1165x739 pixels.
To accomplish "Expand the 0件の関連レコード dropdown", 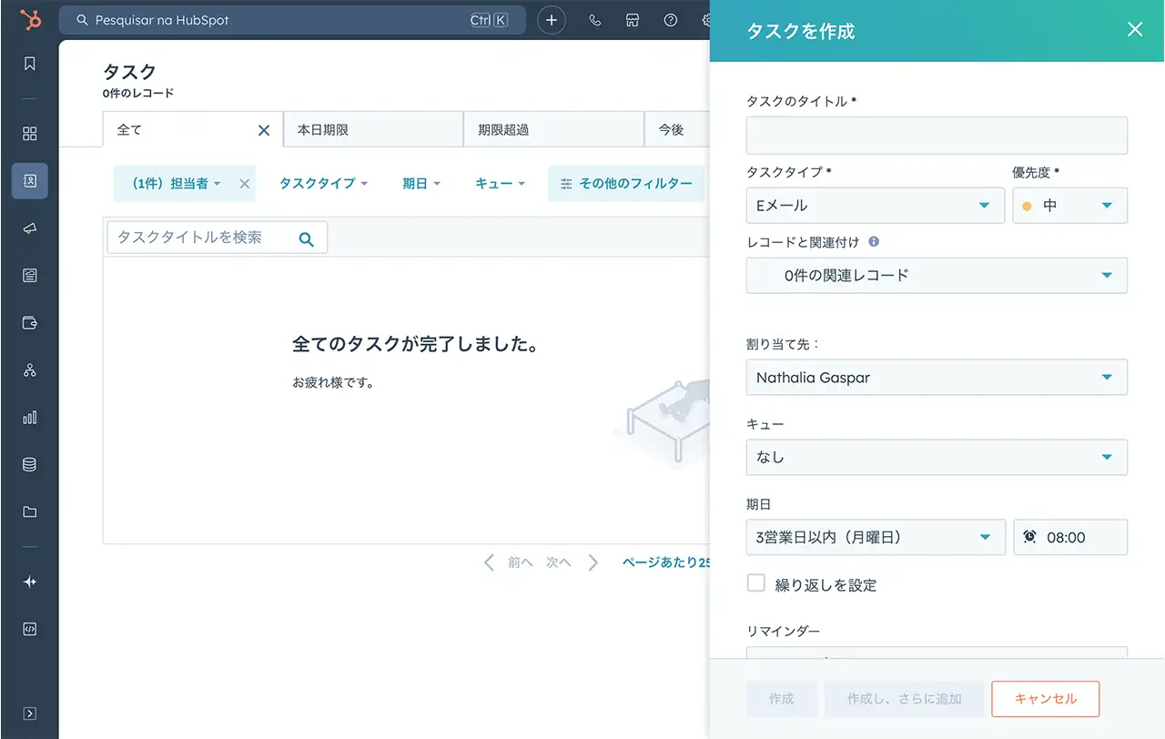I will coord(937,275).
